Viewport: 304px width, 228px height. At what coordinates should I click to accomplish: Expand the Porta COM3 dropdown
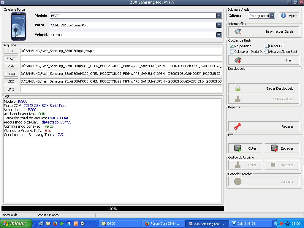pyautogui.click(x=219, y=25)
